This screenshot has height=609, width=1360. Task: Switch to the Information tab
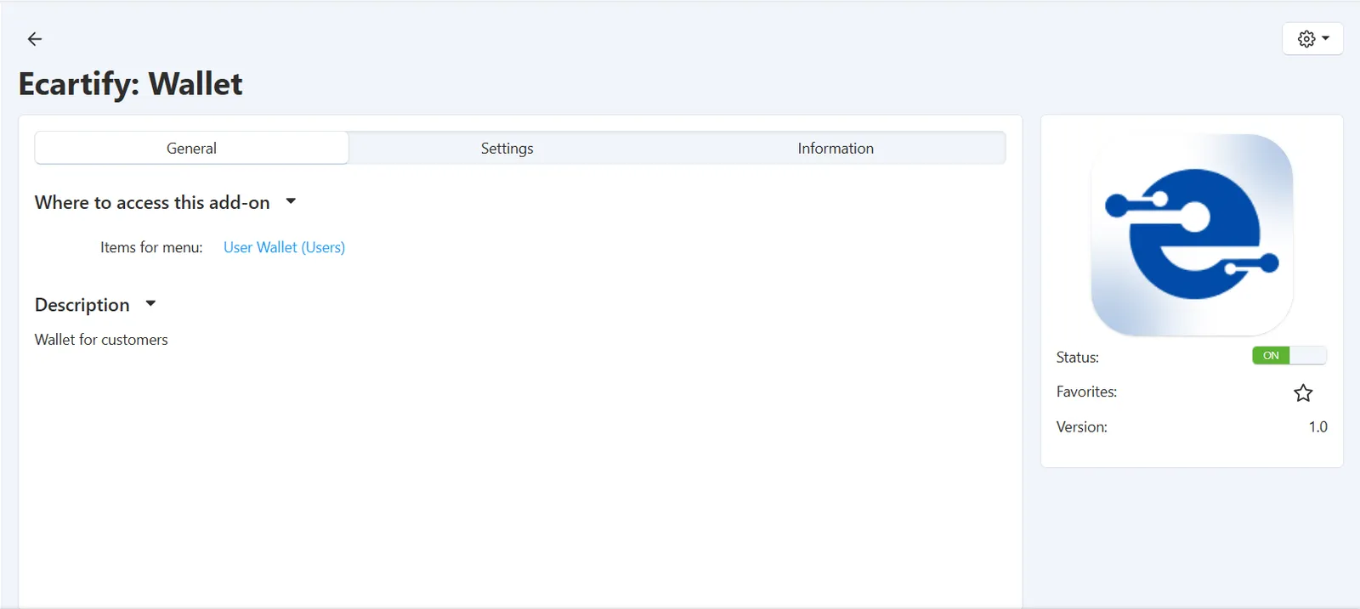[836, 148]
